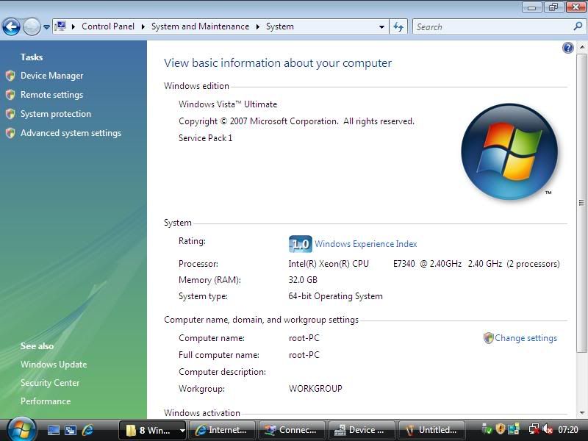Viewport: 588px width, 441px height.
Task: Click the 'Intel(R) Xeon(R) CPU' processor text
Action: pyautogui.click(x=329, y=264)
